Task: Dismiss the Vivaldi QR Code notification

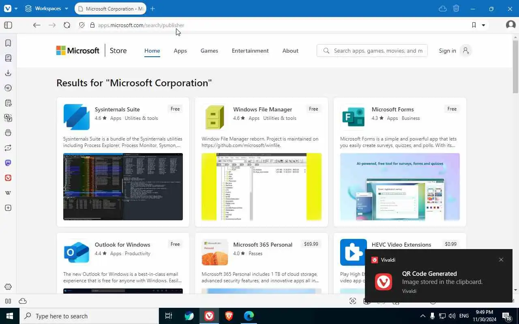Action: (x=501, y=260)
